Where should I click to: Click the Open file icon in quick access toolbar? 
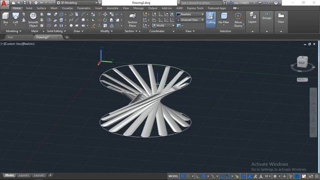click(x=19, y=3)
